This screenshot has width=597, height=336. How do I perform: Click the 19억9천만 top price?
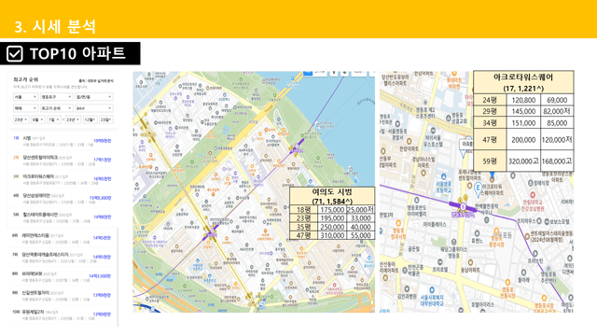click(103, 141)
